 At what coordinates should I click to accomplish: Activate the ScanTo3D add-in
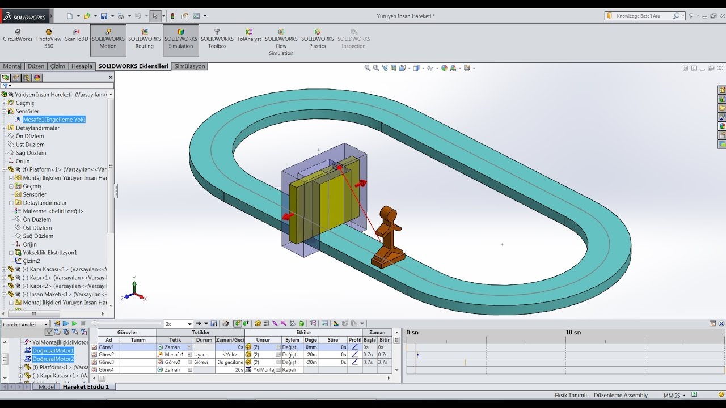point(77,36)
